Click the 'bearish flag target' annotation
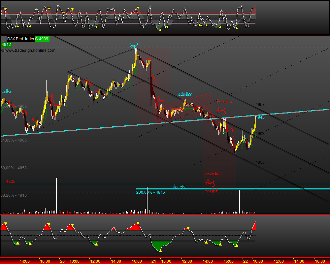Viewport: 330px width, 264px height. 213,182
